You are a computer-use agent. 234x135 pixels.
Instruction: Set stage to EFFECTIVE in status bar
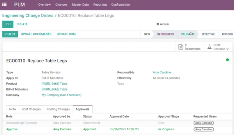[x=208, y=34]
